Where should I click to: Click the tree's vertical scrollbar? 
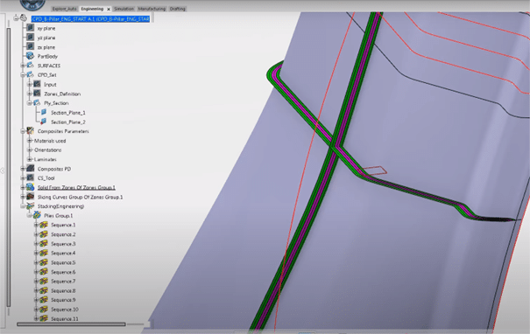tap(9, 168)
